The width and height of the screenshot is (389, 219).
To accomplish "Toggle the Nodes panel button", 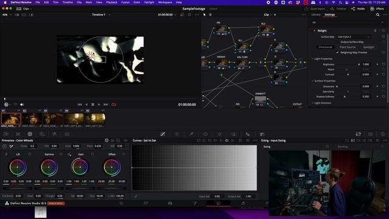I will point(358,9).
